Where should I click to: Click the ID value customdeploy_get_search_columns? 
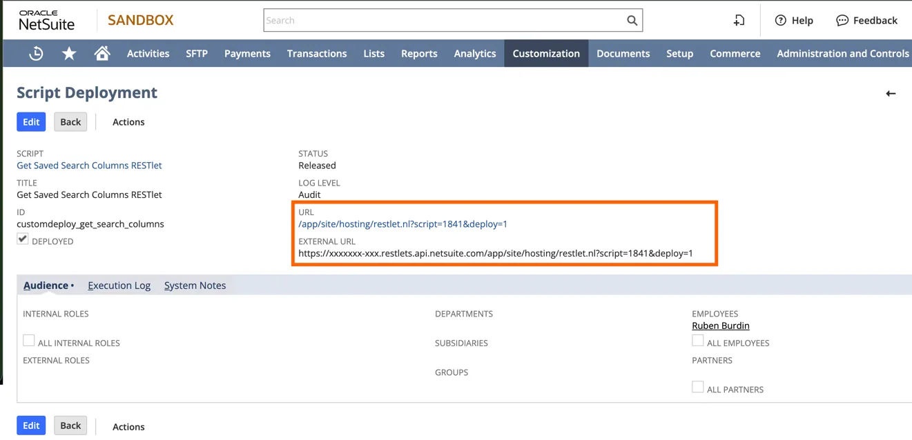(x=90, y=224)
